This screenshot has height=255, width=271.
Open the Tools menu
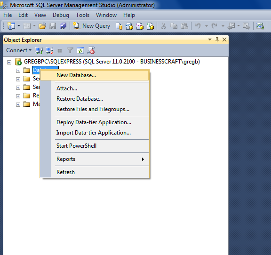click(x=83, y=15)
